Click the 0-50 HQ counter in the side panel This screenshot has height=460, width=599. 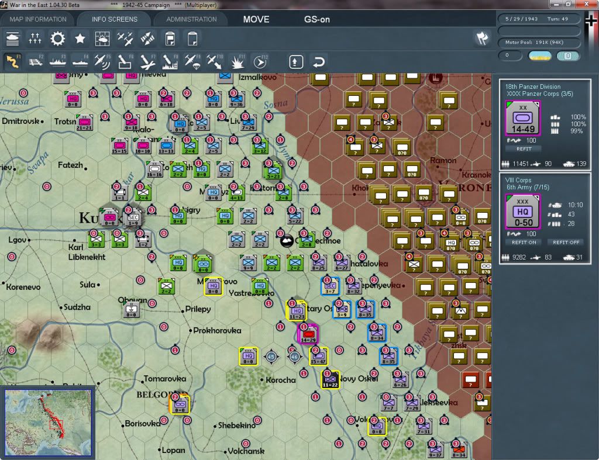(523, 211)
